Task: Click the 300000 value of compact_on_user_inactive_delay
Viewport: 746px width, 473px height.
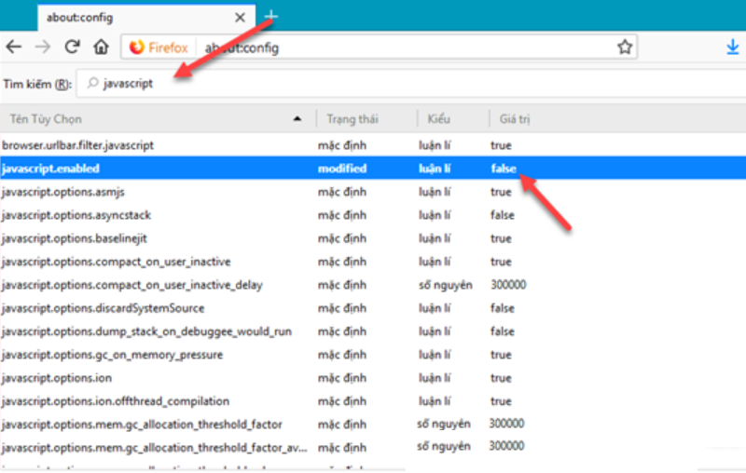Action: [x=508, y=285]
